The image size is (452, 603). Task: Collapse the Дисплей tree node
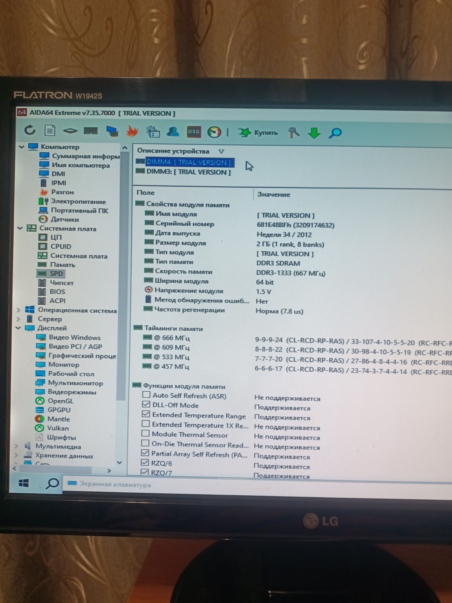(18, 328)
